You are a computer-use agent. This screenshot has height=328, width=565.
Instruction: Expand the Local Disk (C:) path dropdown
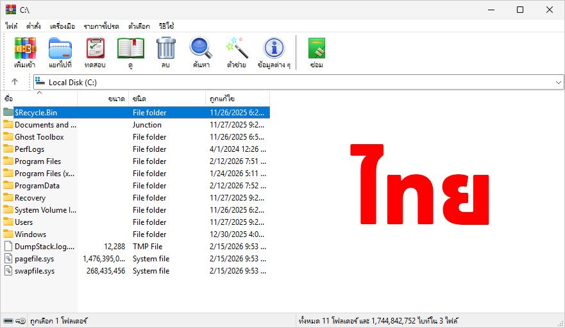(x=558, y=83)
